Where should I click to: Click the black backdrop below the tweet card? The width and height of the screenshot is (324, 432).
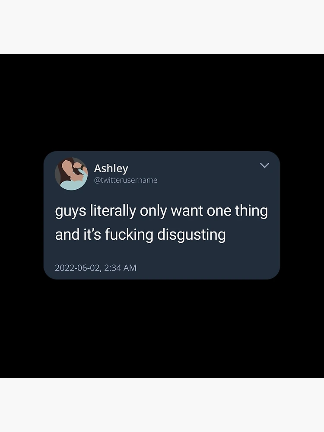click(x=162, y=328)
